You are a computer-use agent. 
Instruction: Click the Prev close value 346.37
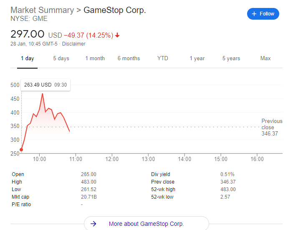click(x=228, y=181)
